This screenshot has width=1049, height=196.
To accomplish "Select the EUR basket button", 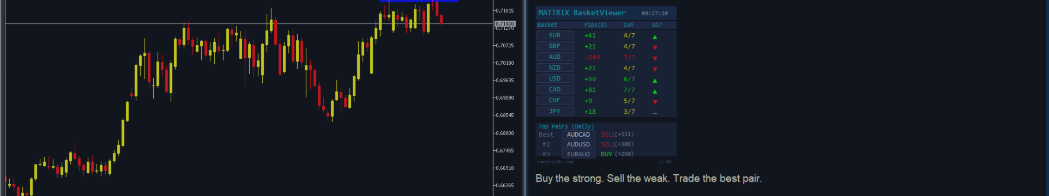I will point(554,35).
